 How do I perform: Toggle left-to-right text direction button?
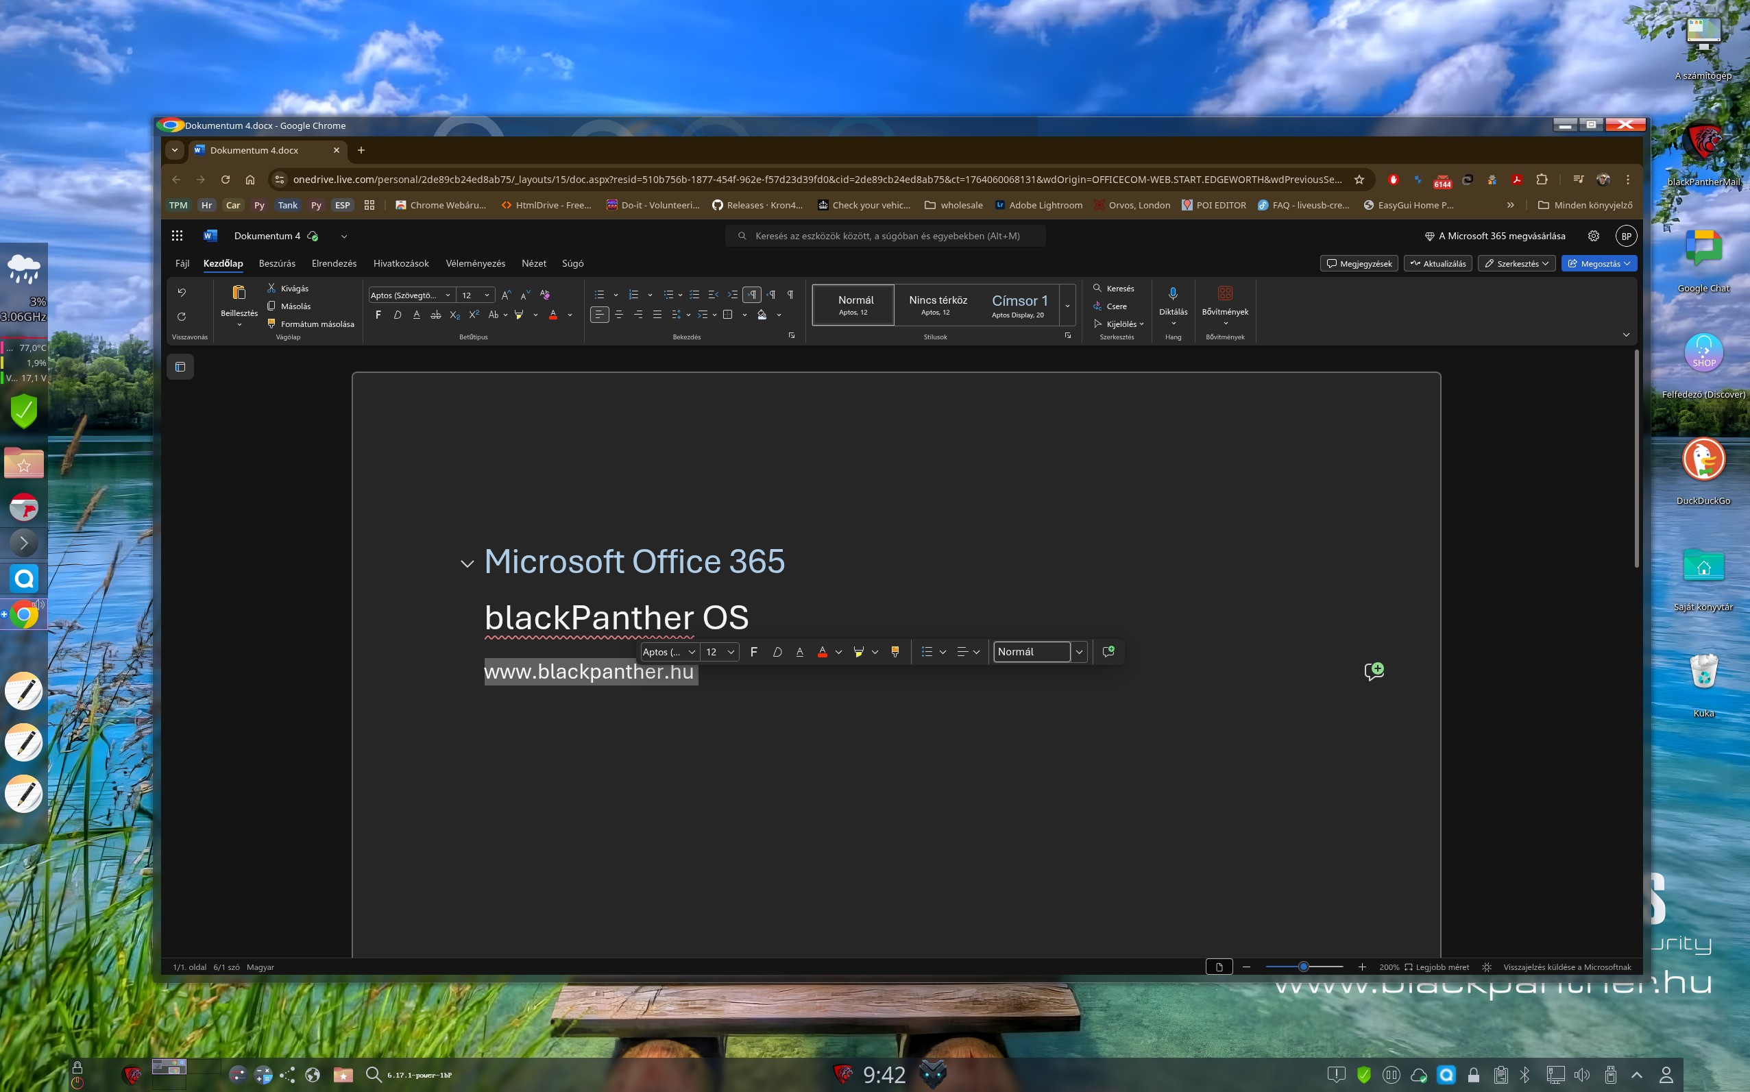(752, 295)
